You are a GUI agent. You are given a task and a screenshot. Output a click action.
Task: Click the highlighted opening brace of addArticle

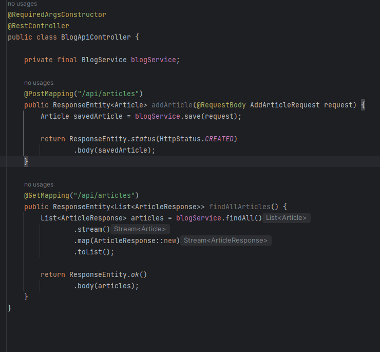tap(363, 105)
